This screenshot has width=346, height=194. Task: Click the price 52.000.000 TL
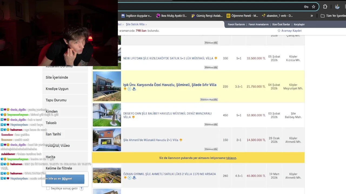click(256, 115)
